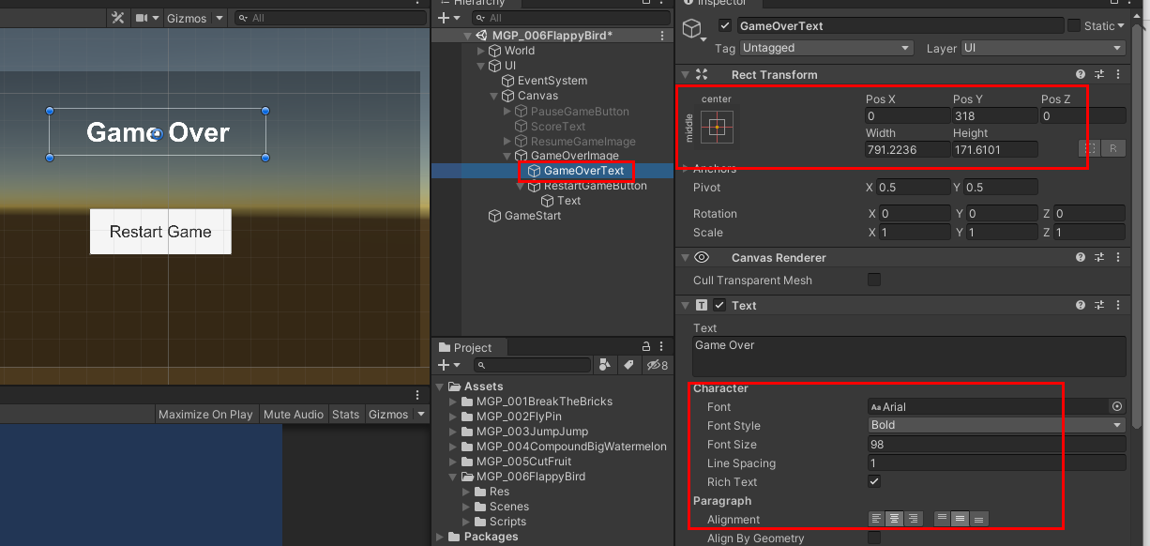Set vertical alignment to bottom
The image size is (1150, 546).
click(x=979, y=519)
